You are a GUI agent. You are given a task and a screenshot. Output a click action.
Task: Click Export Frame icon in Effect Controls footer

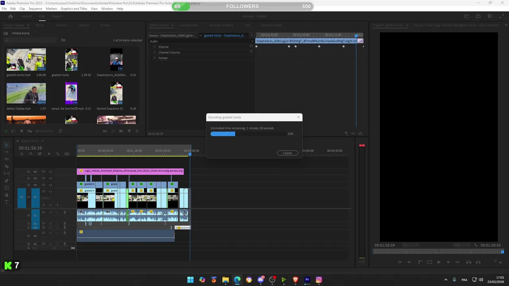360,133
